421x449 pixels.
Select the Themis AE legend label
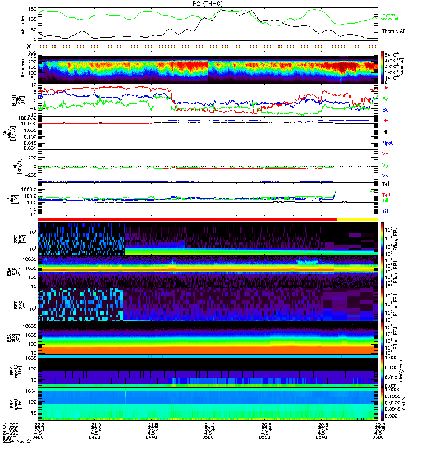[x=393, y=31]
